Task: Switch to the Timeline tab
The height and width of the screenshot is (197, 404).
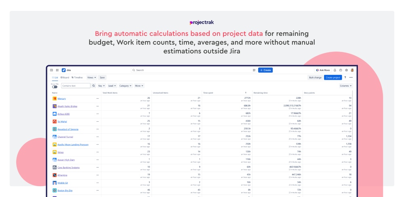Action: [77, 77]
